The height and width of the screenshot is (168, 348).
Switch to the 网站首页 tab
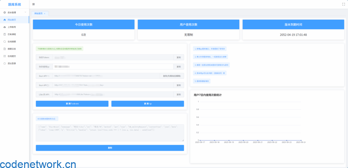click(38, 14)
